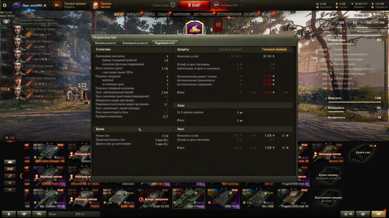
Task: Close the battle results window
Action: point(294,37)
